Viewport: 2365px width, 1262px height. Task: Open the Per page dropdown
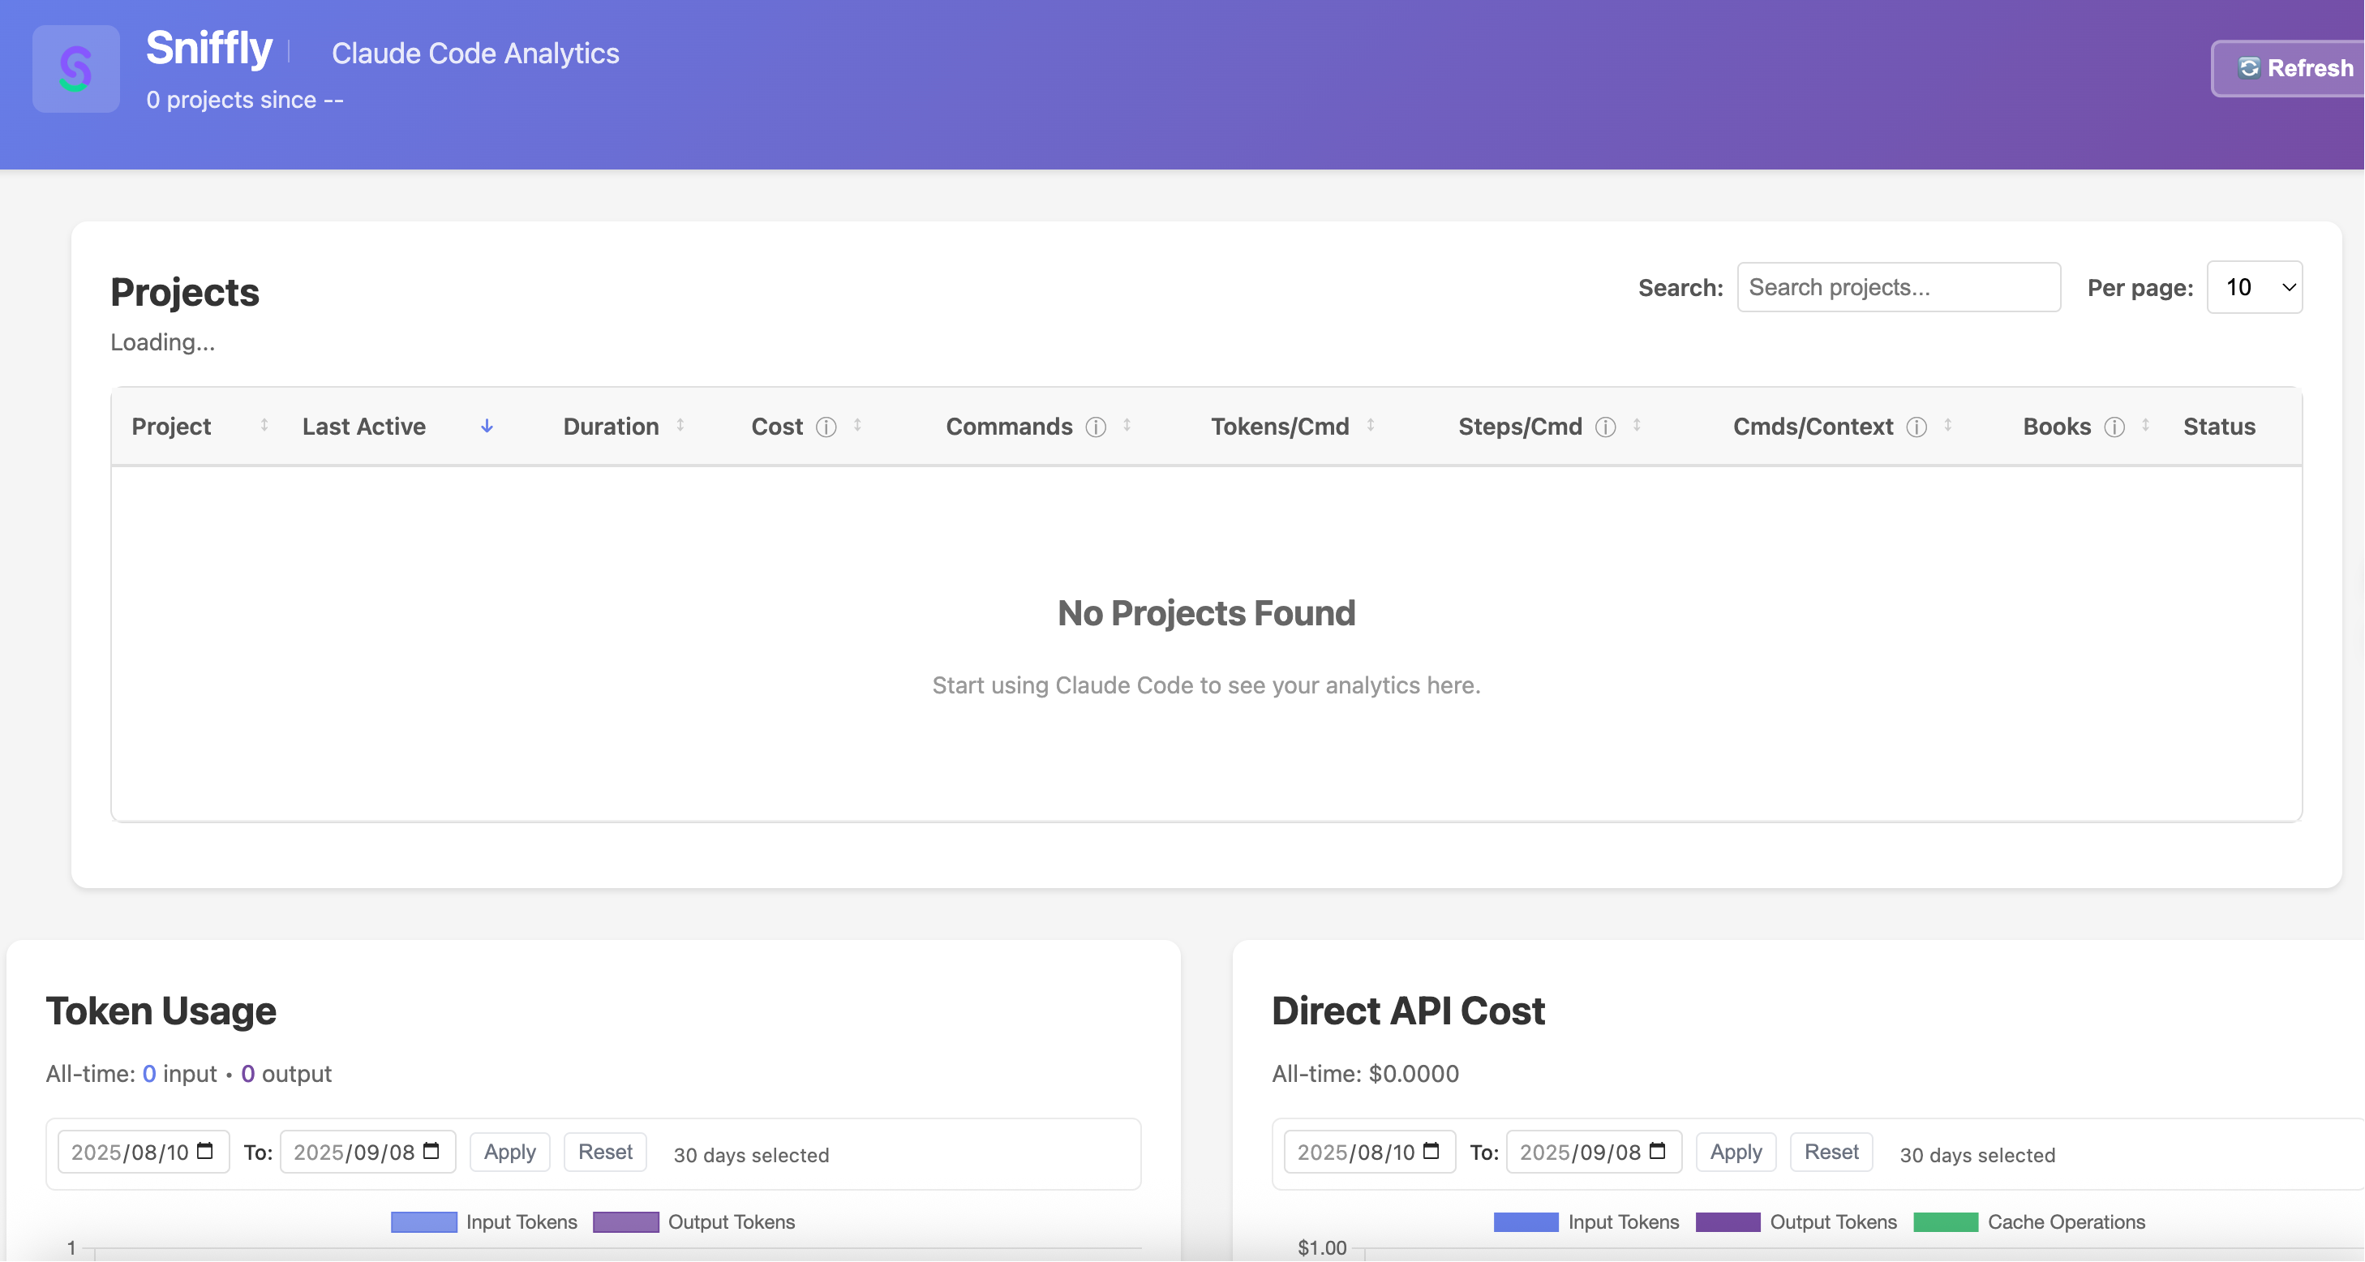tap(2255, 287)
